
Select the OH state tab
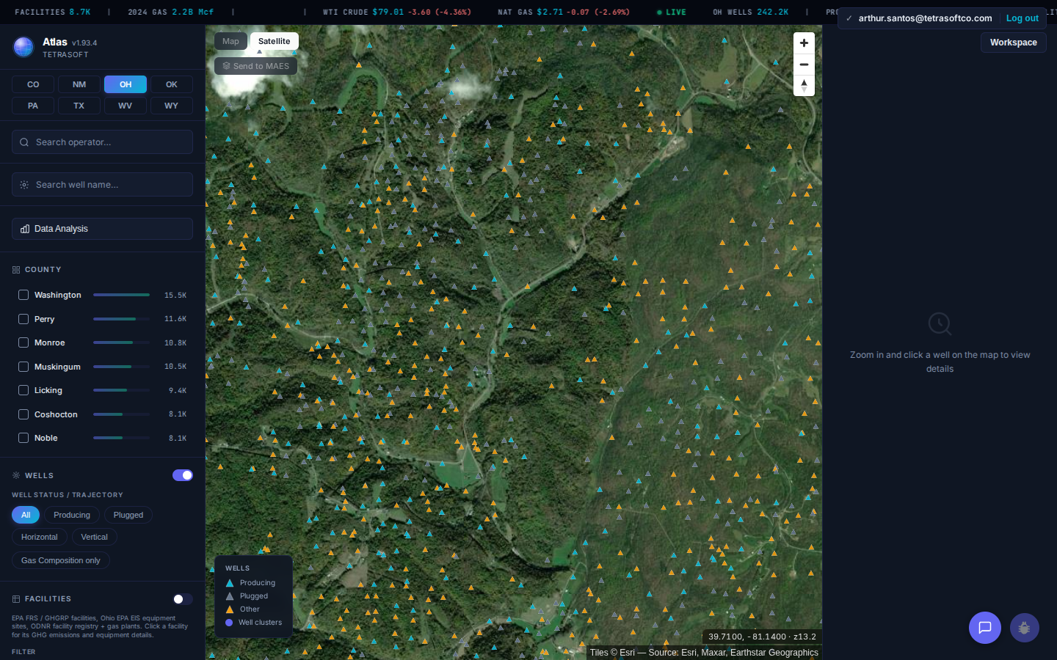[126, 84]
